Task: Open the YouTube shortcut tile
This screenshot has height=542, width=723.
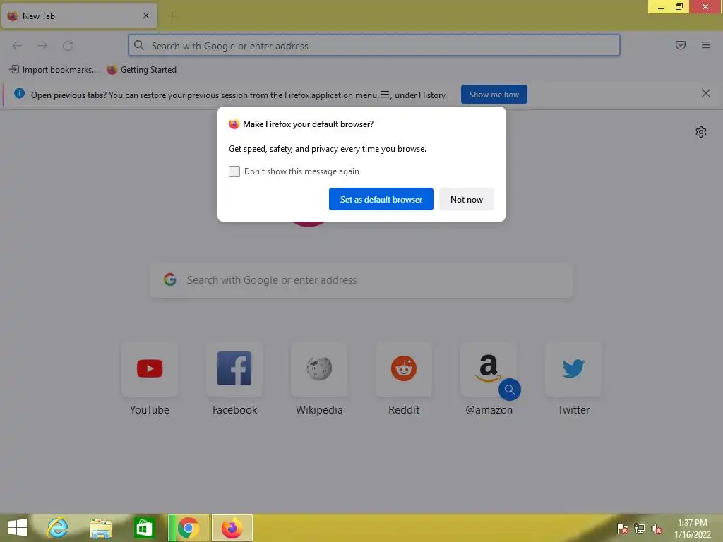Action: pyautogui.click(x=150, y=369)
